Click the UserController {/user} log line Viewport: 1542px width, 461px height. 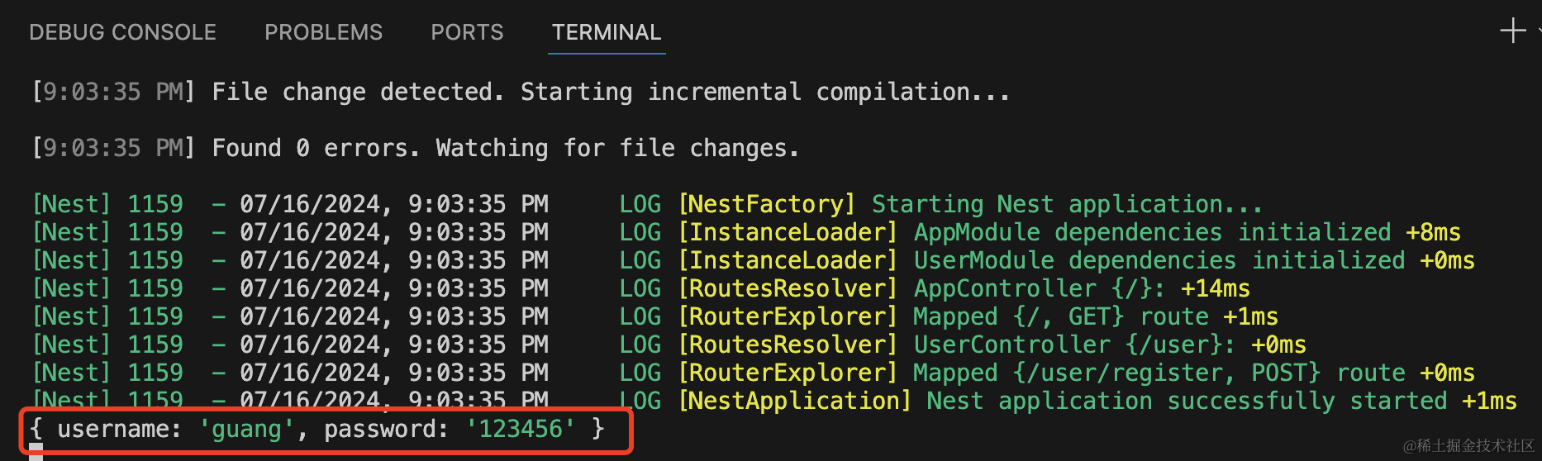pyautogui.click(x=669, y=345)
